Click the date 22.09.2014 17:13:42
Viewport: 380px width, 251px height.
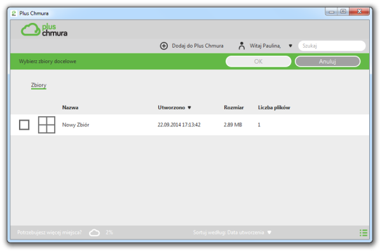pyautogui.click(x=179, y=125)
